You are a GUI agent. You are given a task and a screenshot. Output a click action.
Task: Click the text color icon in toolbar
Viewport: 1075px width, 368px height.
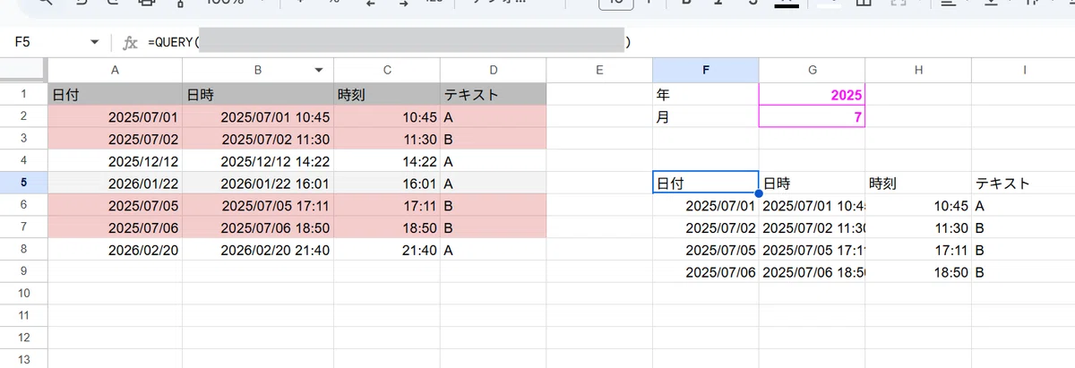pos(786,4)
